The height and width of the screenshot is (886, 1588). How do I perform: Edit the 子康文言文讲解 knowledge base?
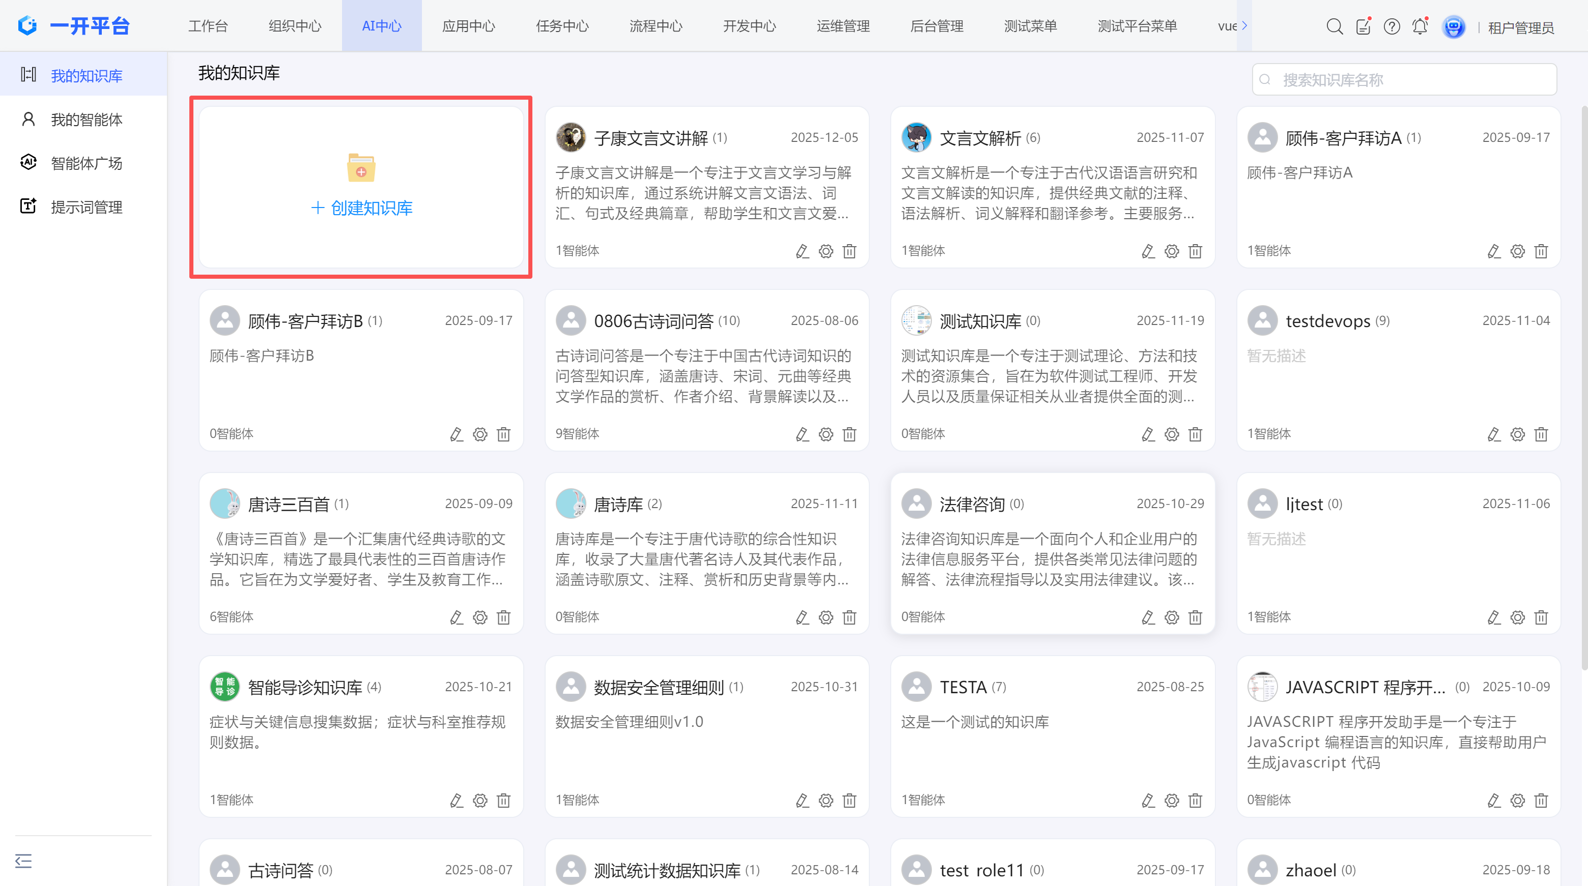(x=802, y=251)
